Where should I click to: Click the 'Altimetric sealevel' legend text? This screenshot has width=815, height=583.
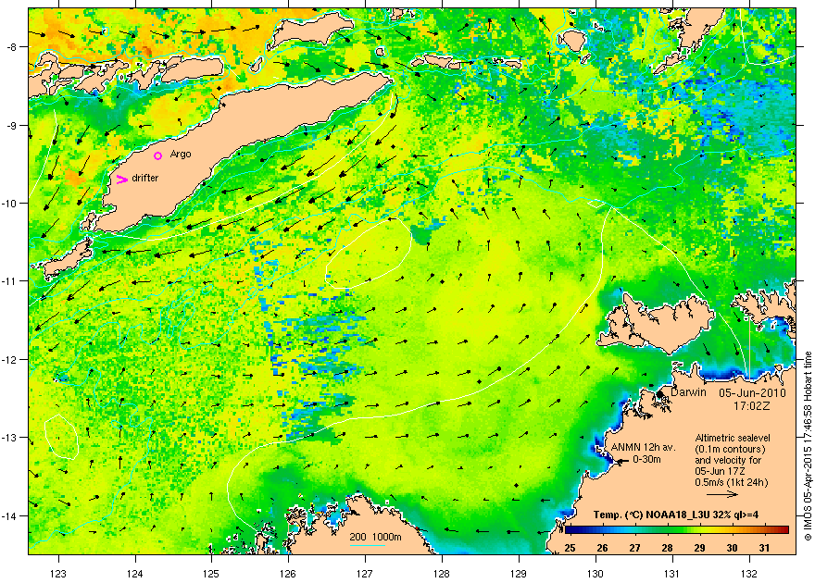pos(733,438)
